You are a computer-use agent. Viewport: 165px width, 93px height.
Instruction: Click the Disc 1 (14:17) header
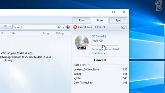82,65
